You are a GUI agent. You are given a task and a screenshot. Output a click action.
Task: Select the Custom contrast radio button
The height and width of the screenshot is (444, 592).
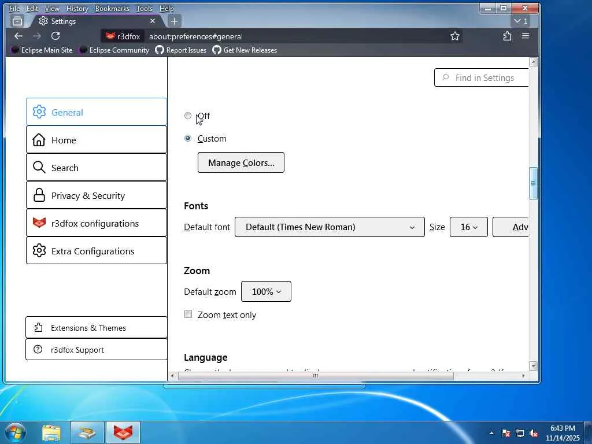tap(188, 138)
